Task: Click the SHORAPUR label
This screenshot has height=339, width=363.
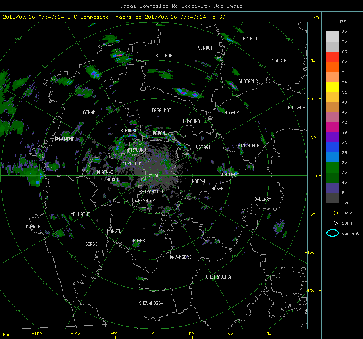Action: pos(248,81)
